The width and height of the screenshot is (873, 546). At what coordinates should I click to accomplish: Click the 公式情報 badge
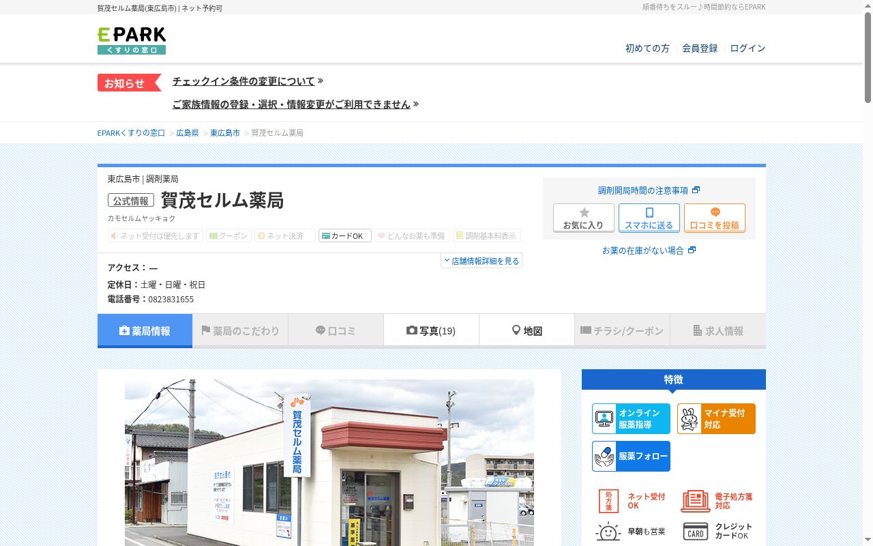[131, 201]
